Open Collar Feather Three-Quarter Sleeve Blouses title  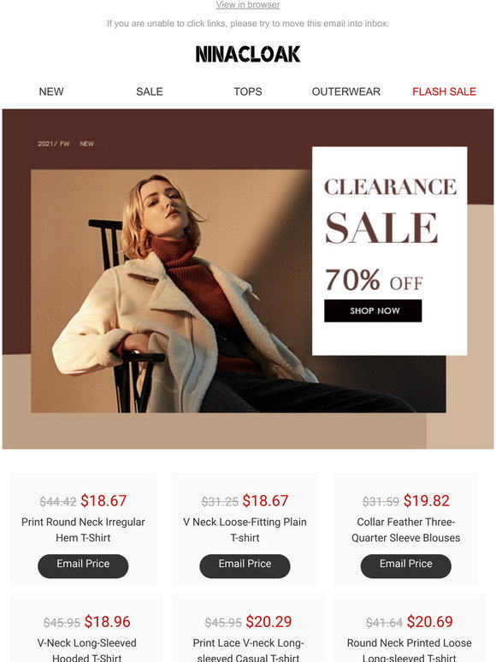point(405,529)
